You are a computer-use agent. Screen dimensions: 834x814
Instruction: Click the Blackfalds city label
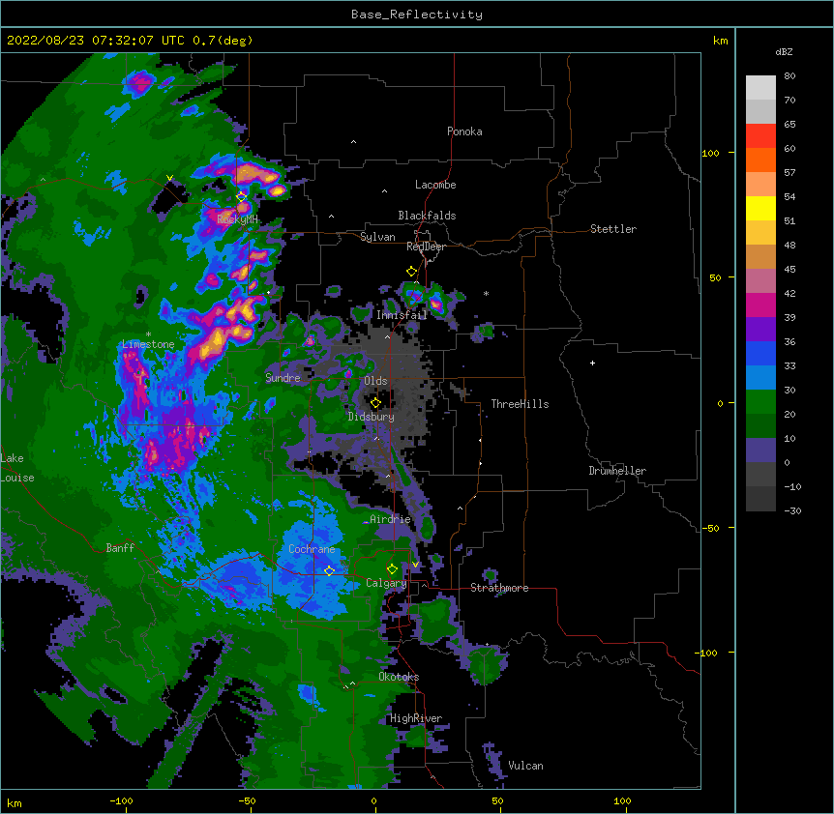[427, 216]
